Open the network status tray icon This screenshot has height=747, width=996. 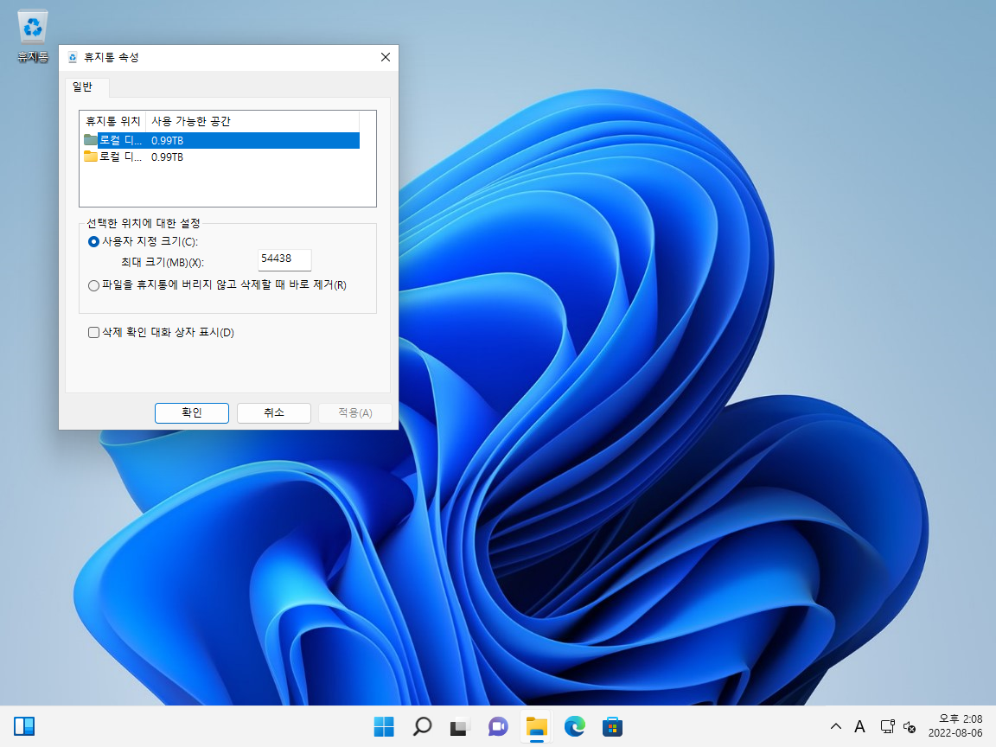coord(887,726)
